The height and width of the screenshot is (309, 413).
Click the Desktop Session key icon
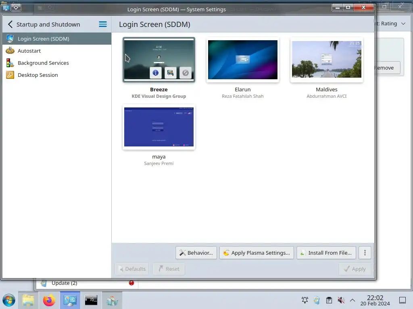[x=10, y=75]
